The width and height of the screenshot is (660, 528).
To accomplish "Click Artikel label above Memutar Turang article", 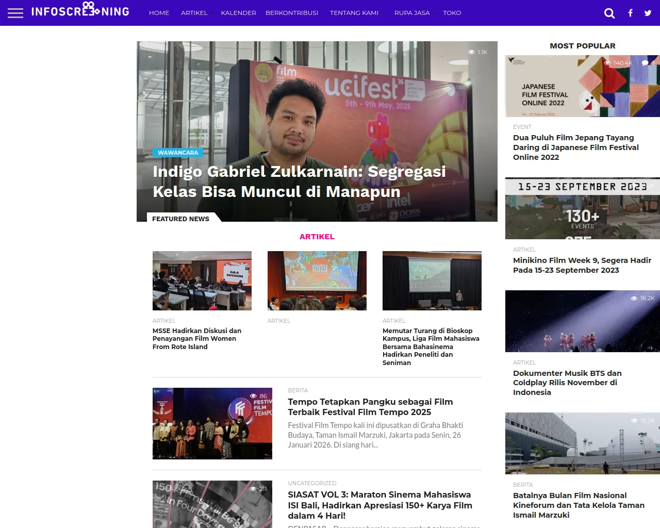I will click(394, 321).
